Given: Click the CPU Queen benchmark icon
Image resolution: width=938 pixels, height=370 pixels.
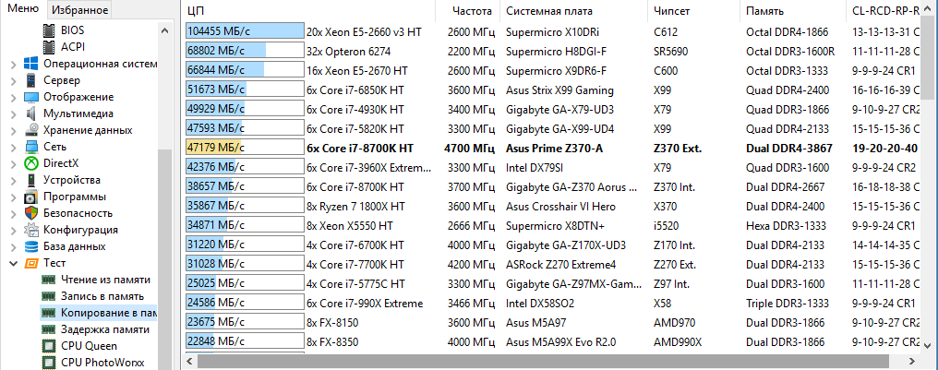Looking at the screenshot, I should [x=49, y=346].
